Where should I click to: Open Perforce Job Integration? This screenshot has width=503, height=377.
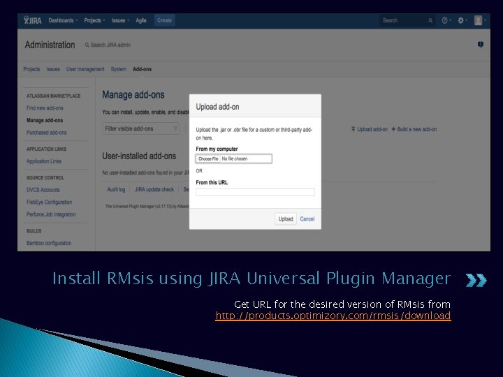click(51, 214)
